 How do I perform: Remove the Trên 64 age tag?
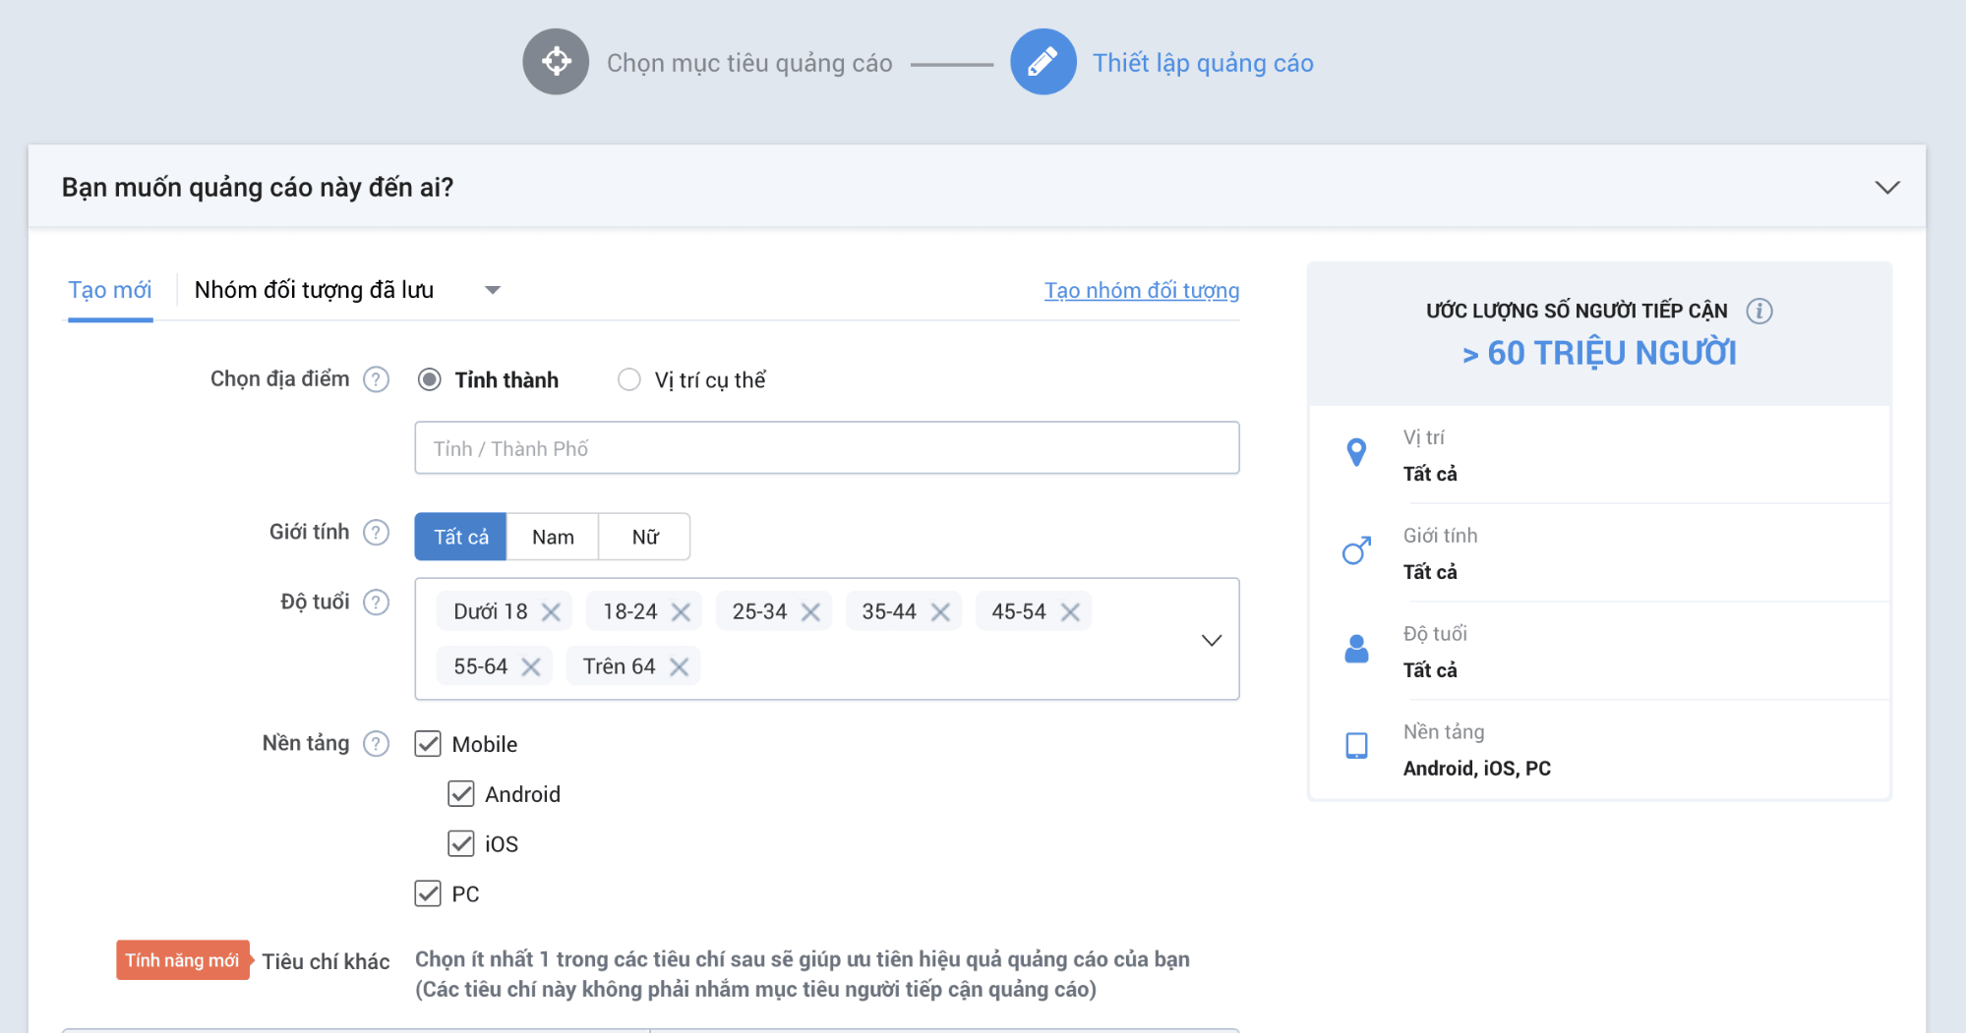coord(679,667)
